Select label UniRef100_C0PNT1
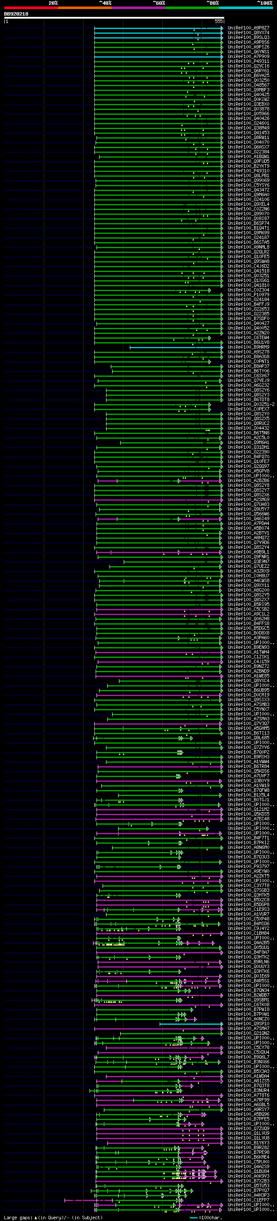Viewport: 277px width, 1221px height. 248,362
